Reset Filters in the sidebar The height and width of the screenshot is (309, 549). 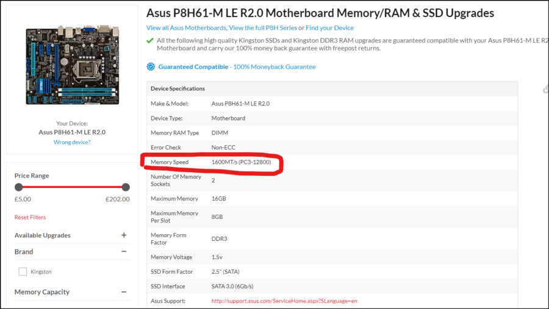point(30,217)
